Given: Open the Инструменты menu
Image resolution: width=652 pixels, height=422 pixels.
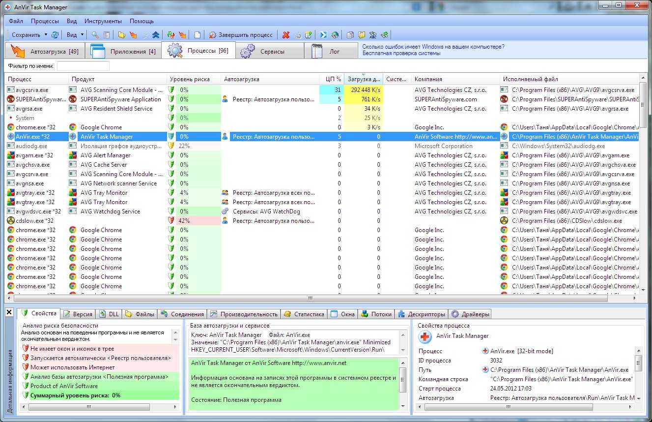Looking at the screenshot, I should coord(103,21).
